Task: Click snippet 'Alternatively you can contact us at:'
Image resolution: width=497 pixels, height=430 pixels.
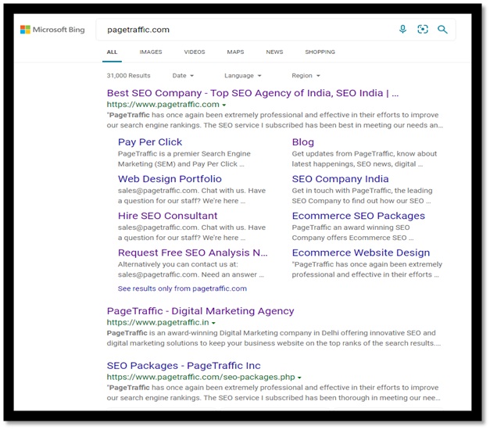Action: pos(178,264)
